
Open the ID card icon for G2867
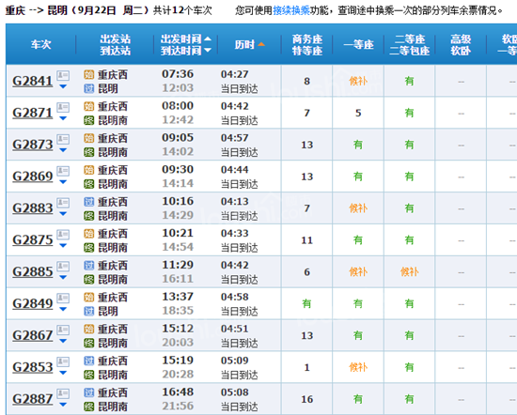[x=63, y=330]
